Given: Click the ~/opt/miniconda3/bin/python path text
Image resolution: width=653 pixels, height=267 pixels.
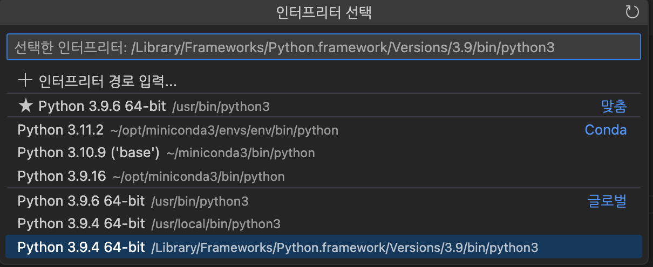Looking at the screenshot, I should click(x=198, y=177).
